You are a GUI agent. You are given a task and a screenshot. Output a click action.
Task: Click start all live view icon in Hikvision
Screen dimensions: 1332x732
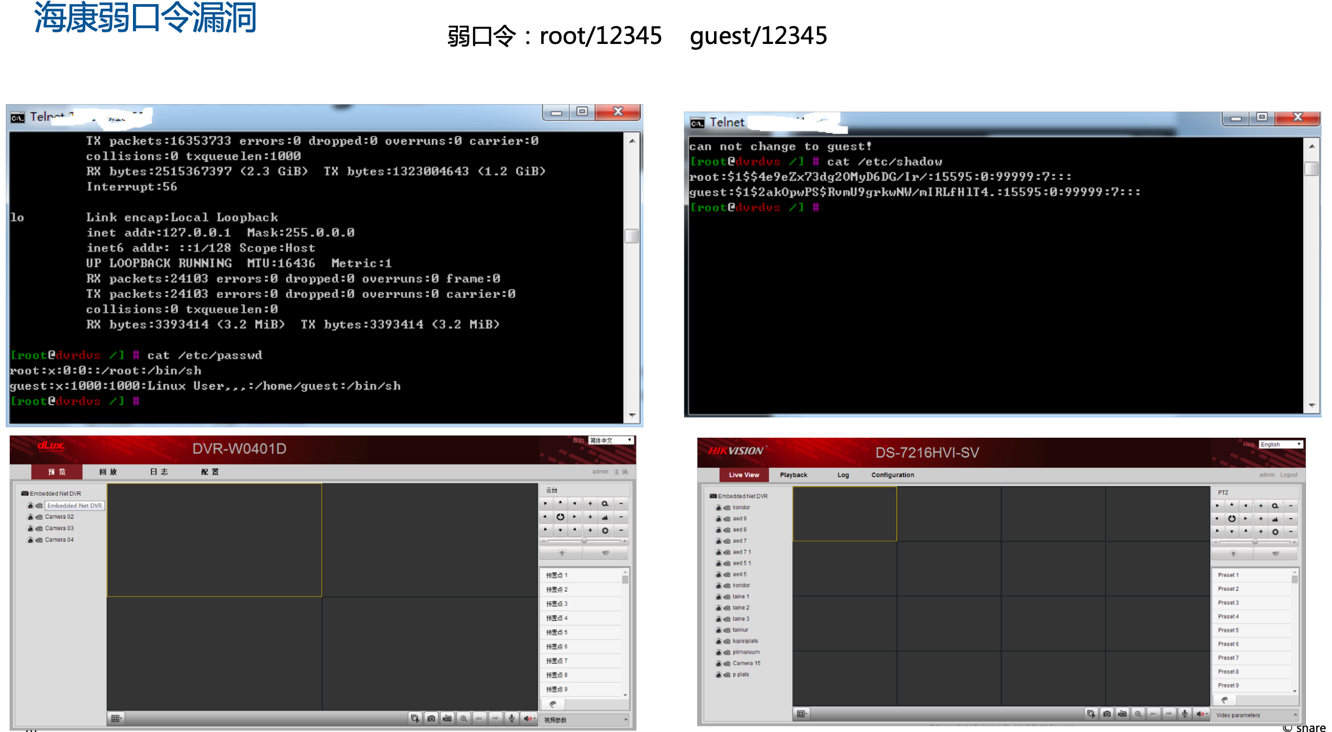coord(1091,714)
